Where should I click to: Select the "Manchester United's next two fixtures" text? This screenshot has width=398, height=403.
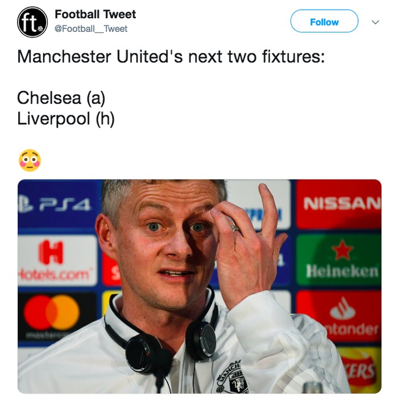[171, 56]
